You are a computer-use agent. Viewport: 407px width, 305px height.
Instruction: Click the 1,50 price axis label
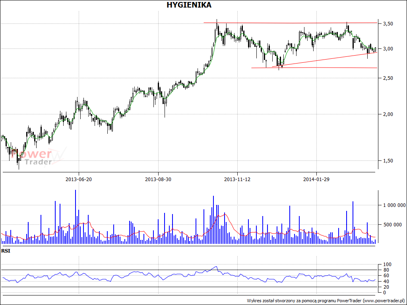pos(388,161)
